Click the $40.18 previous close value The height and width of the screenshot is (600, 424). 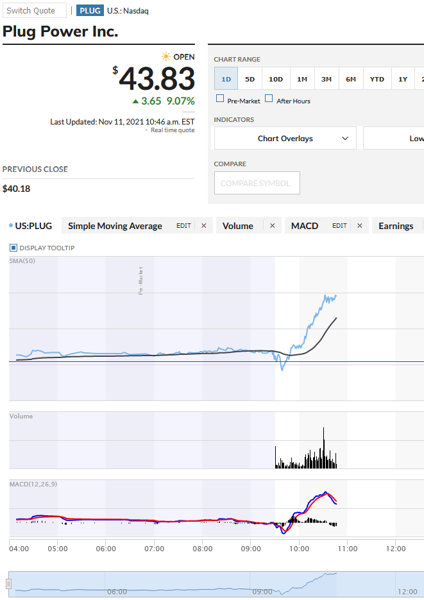[16, 189]
